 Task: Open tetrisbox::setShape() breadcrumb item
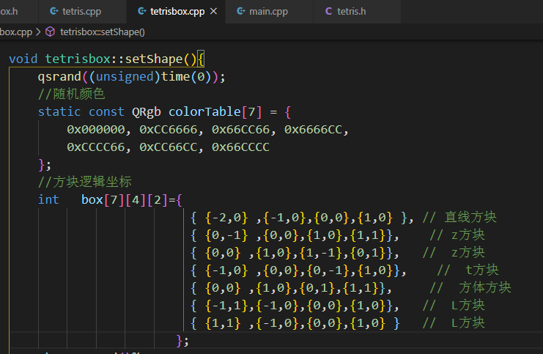(103, 32)
